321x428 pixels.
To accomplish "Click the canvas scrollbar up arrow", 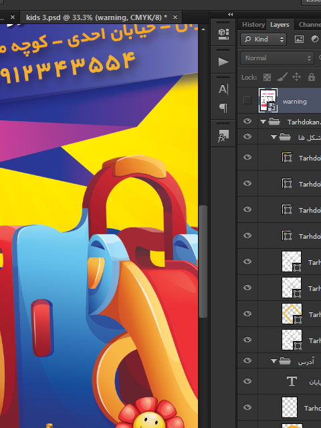I will pyautogui.click(x=203, y=29).
